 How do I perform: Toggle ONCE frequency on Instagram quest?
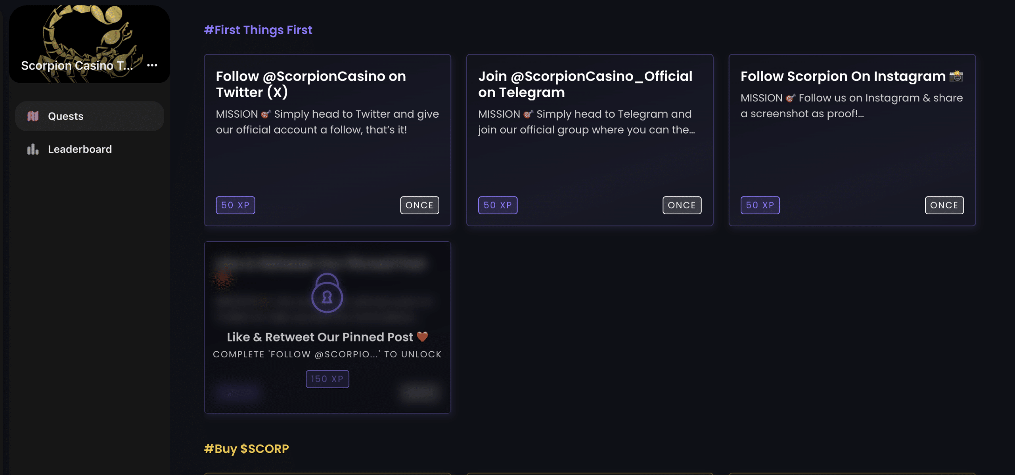click(x=944, y=205)
